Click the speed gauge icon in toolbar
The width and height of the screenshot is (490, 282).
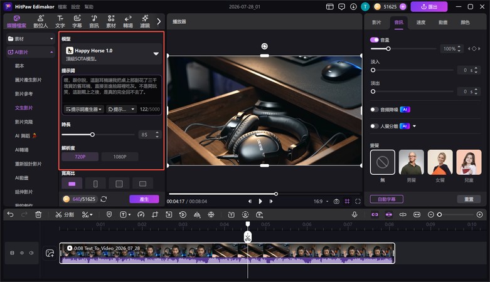coord(141,214)
